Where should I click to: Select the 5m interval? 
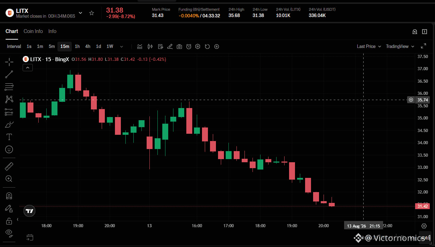(x=52, y=47)
